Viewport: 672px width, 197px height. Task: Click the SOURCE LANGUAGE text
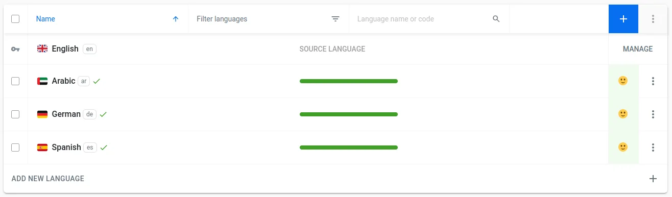(x=332, y=49)
